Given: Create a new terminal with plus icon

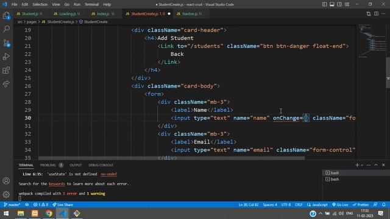Looking at the screenshot, I should click(x=357, y=165).
